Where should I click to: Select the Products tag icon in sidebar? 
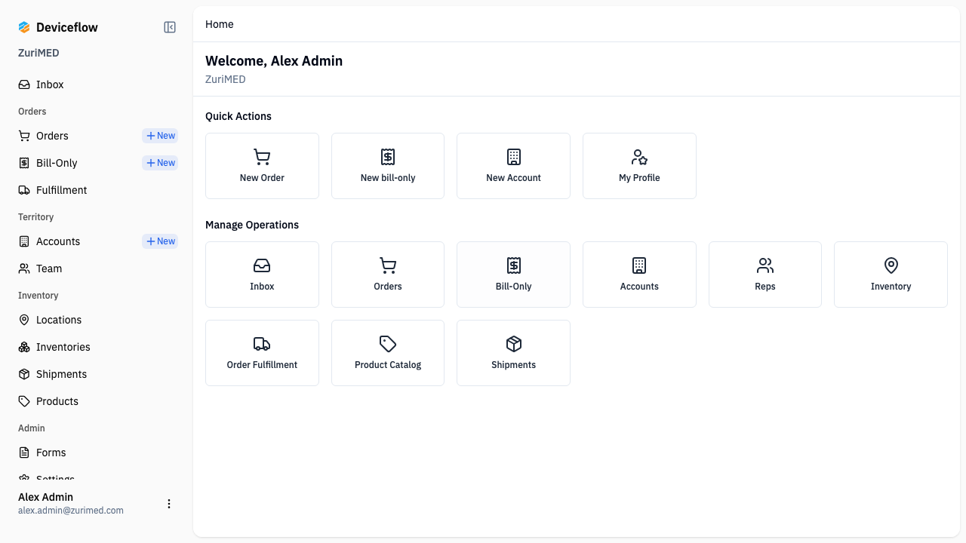(23, 401)
